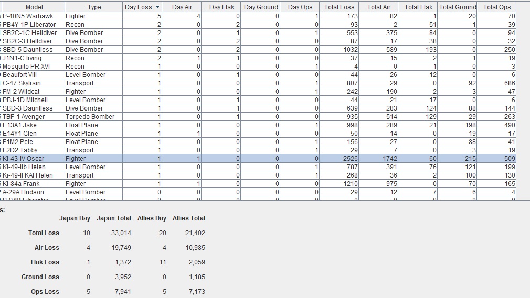Click the highlighted Ki-43-IV Oscar model cell
Image resolution: width=530 pixels, height=298 pixels.
(x=33, y=159)
